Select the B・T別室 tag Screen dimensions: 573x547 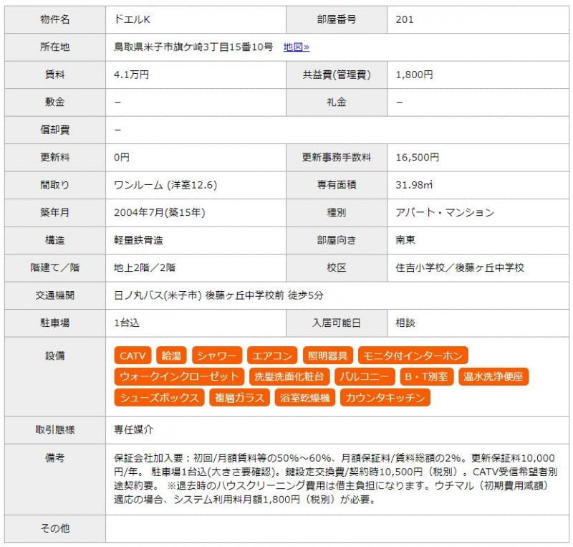pyautogui.click(x=425, y=376)
